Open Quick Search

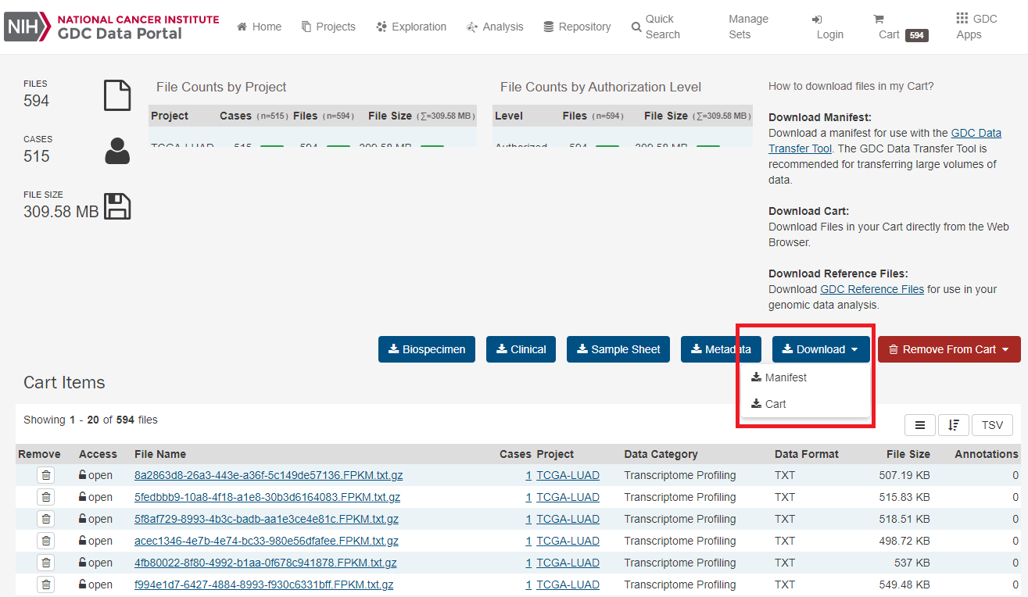coord(656,27)
